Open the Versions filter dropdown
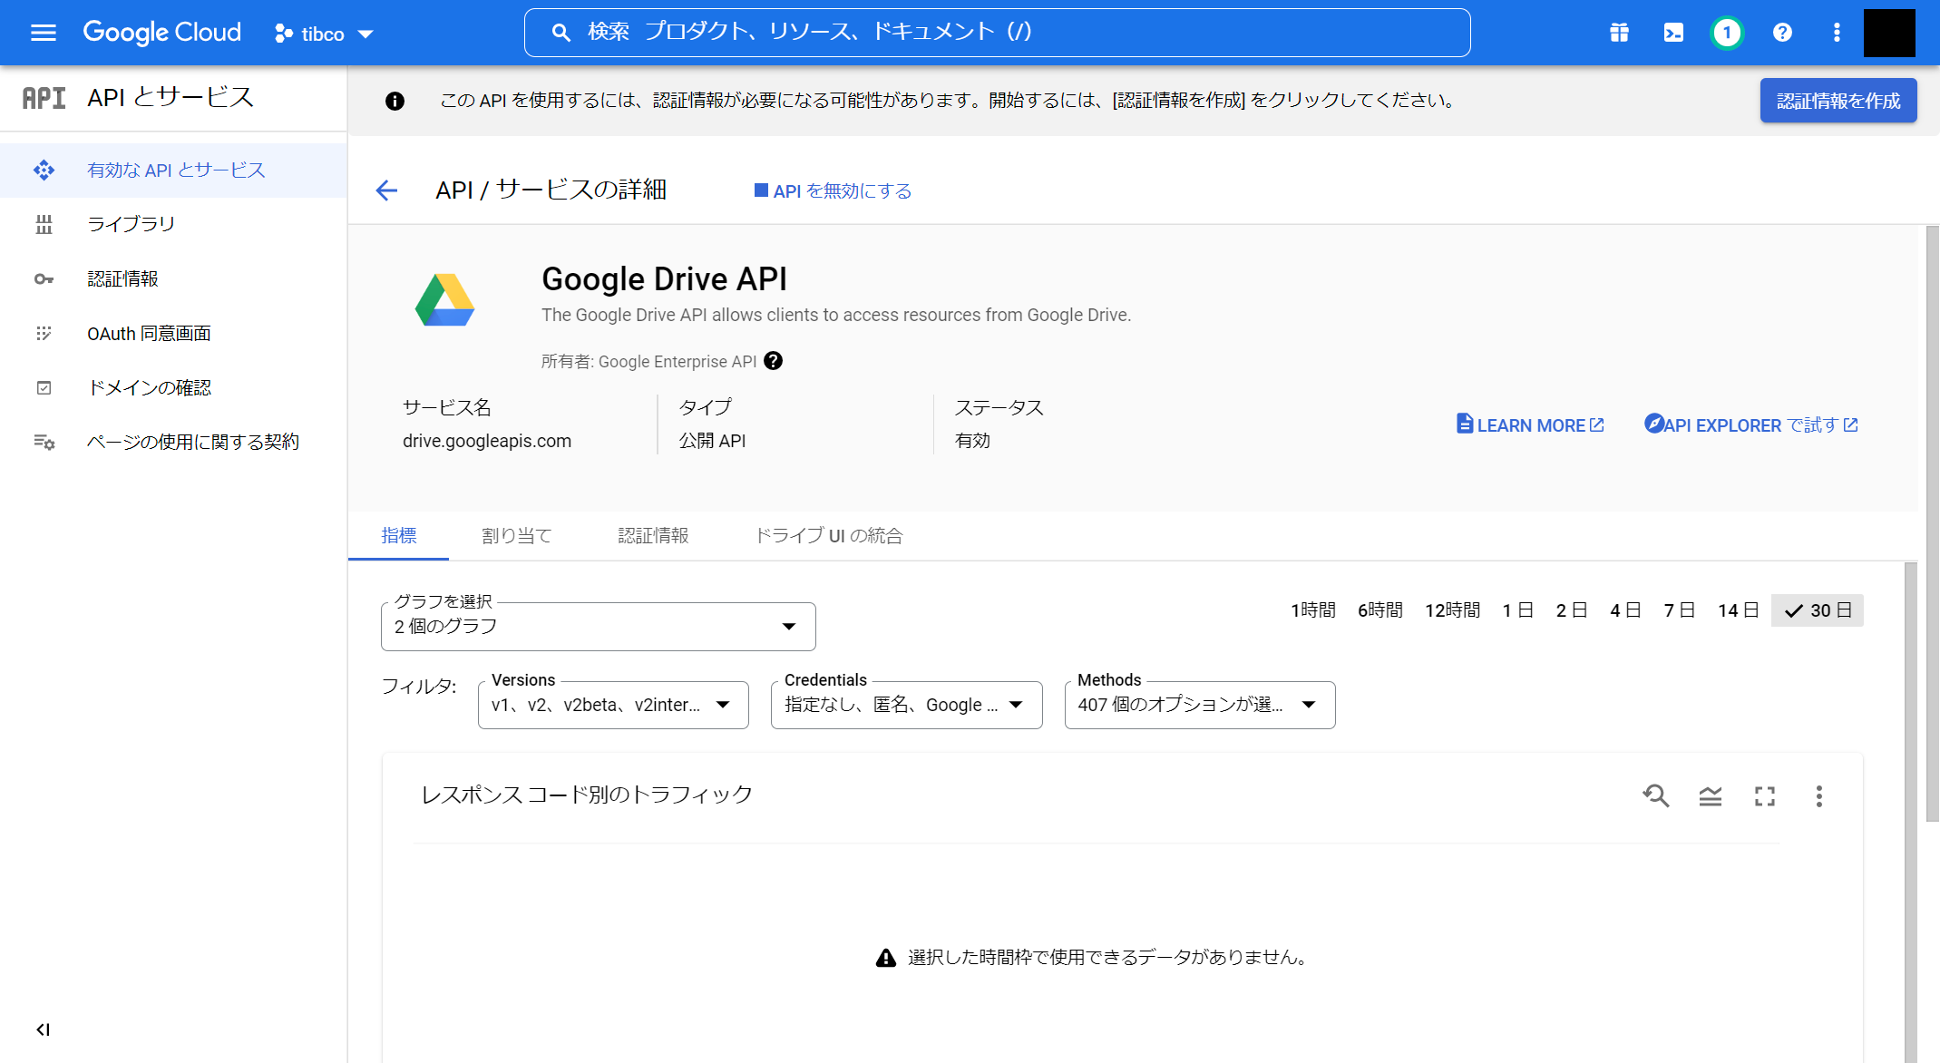Viewport: 1940px width, 1063px height. [613, 705]
